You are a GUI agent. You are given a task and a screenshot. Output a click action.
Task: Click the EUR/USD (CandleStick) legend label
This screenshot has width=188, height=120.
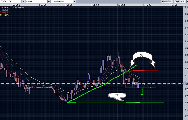(x=12, y=8)
